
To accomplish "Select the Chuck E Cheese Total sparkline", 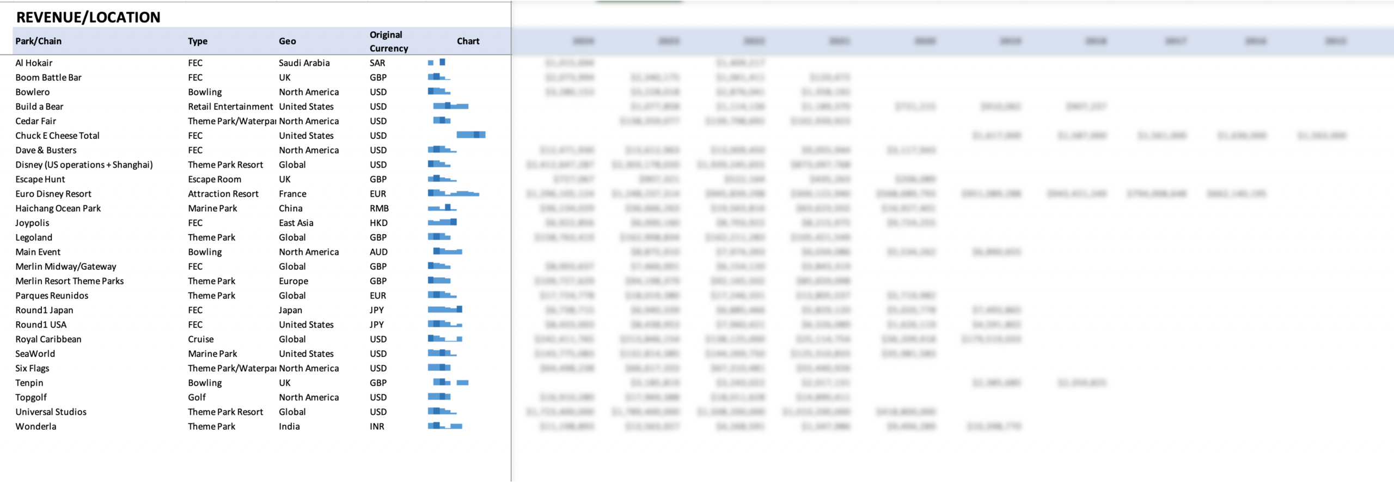I will [470, 135].
